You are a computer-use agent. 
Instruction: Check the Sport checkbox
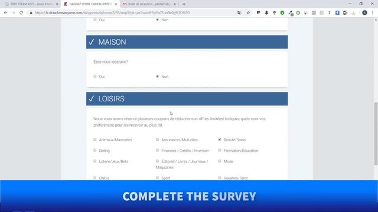(157, 178)
